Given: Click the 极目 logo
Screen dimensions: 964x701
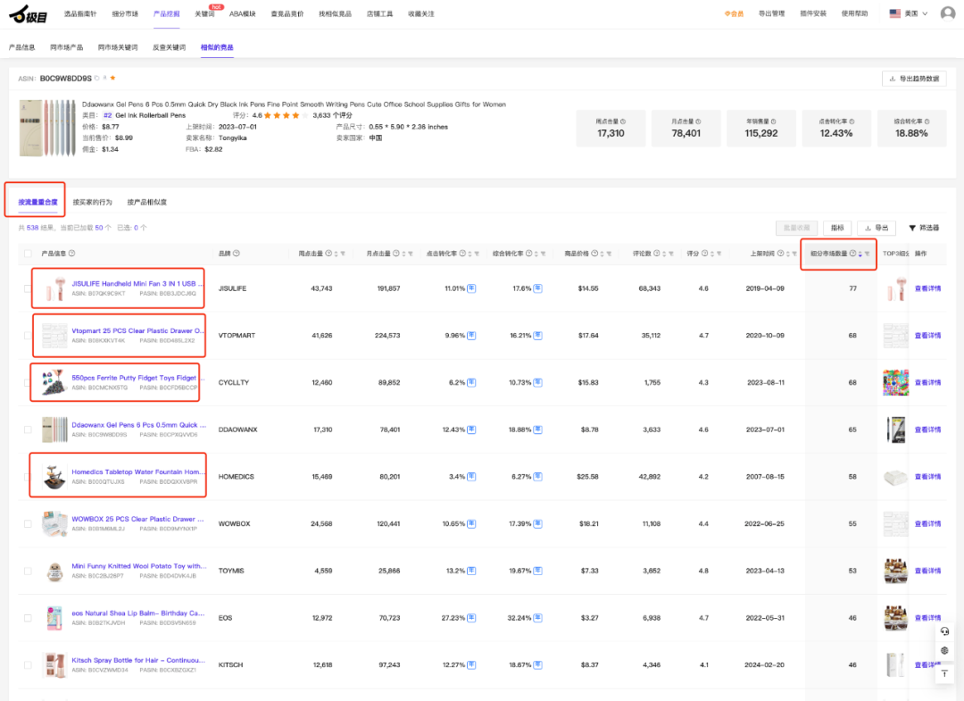Looking at the screenshot, I should point(28,13).
